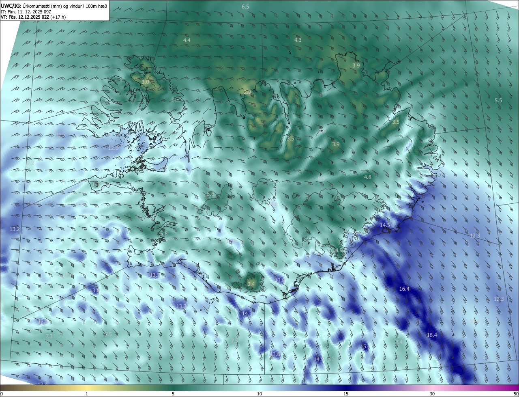The width and height of the screenshot is (519, 397).
Task: Click the 3.0 label over the Westfjords
Action: (x=145, y=82)
